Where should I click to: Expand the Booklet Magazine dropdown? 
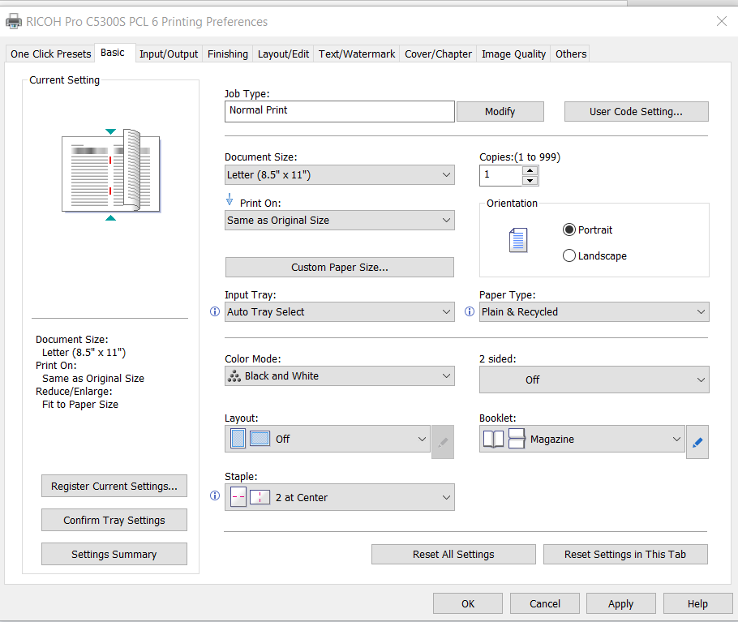pos(581,439)
